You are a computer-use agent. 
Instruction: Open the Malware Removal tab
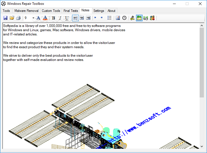point(26,11)
